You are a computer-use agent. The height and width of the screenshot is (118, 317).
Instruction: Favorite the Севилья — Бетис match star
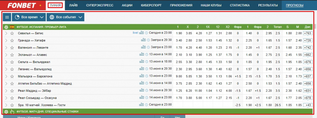(x=12, y=33)
